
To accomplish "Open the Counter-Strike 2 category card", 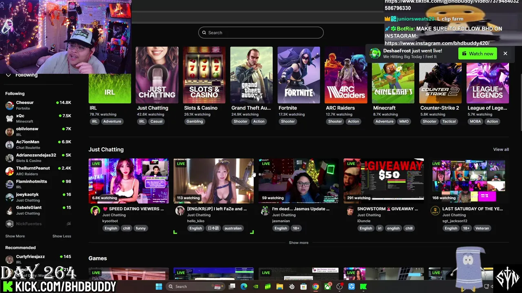I will point(440,82).
